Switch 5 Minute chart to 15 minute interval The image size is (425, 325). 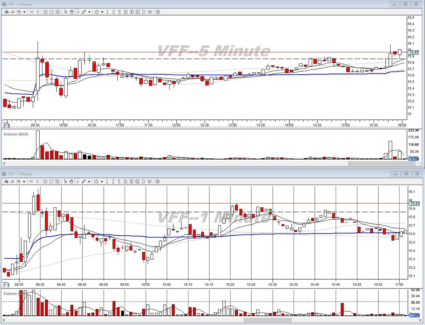pyautogui.click(x=125, y=12)
